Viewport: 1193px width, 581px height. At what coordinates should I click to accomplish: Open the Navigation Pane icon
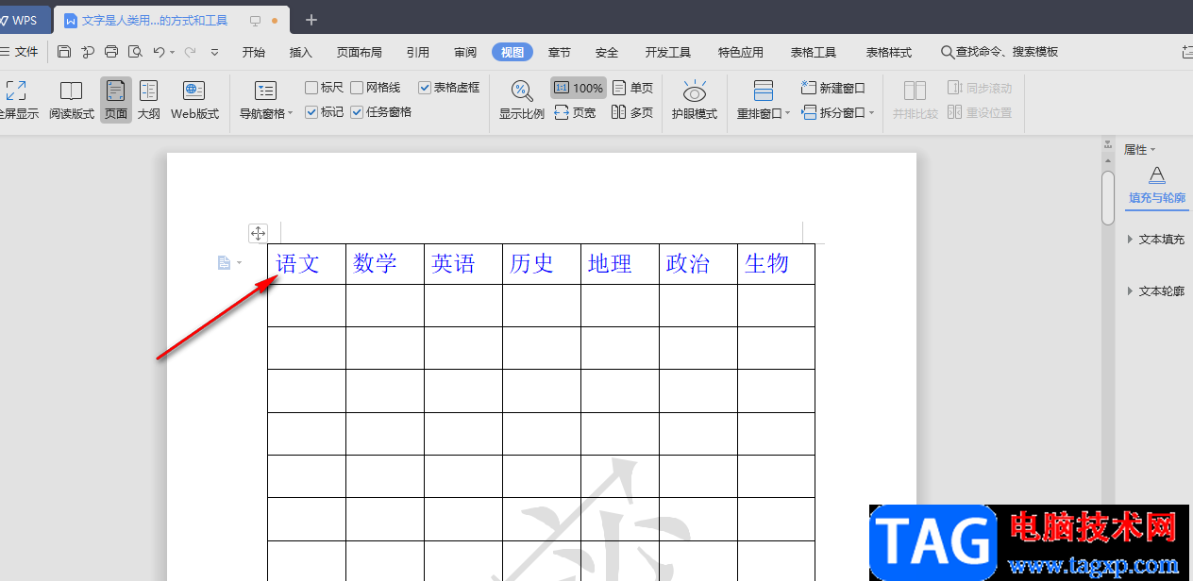tap(266, 91)
